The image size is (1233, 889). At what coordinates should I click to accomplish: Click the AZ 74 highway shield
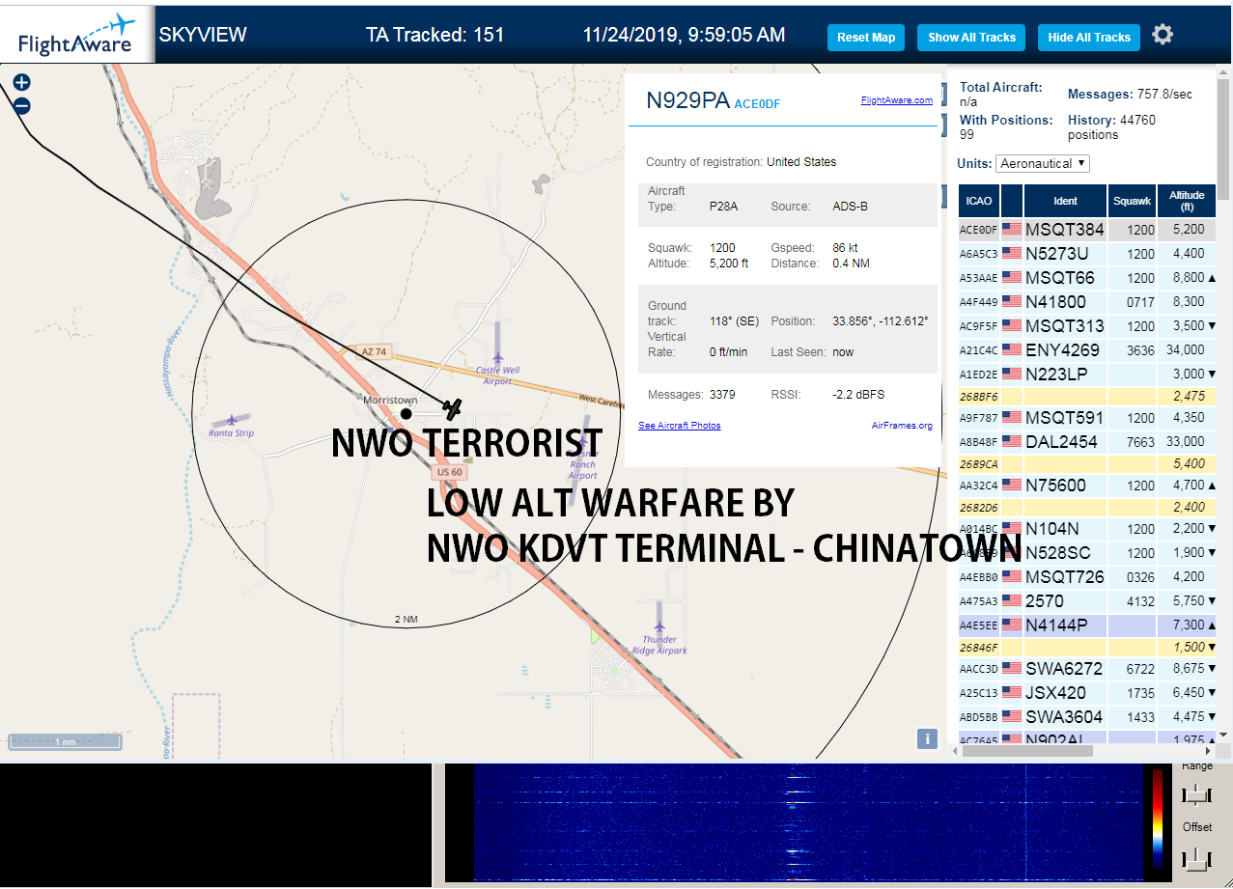pos(373,352)
